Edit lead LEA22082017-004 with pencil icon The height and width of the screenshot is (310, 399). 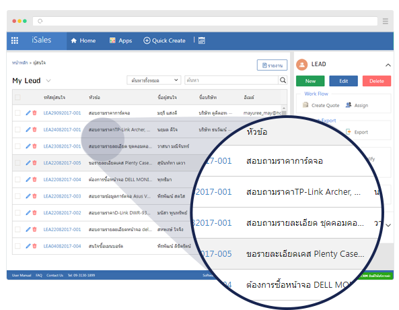[28, 179]
